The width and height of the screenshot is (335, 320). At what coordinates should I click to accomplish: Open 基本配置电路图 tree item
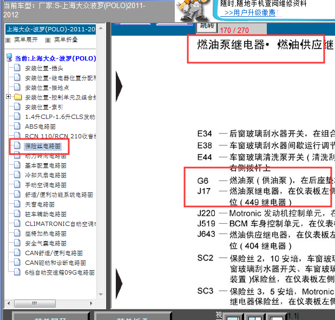[x=45, y=165]
